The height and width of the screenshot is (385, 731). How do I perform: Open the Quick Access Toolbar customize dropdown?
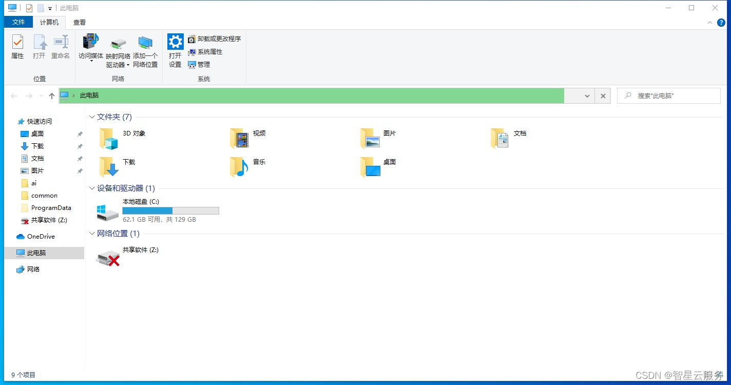click(x=50, y=8)
